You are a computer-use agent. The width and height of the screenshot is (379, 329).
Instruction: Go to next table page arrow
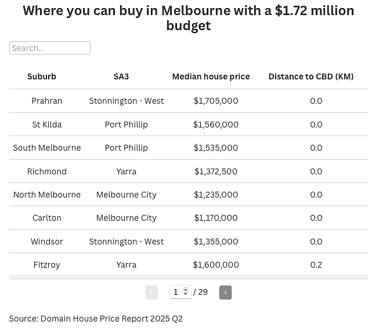click(x=225, y=293)
